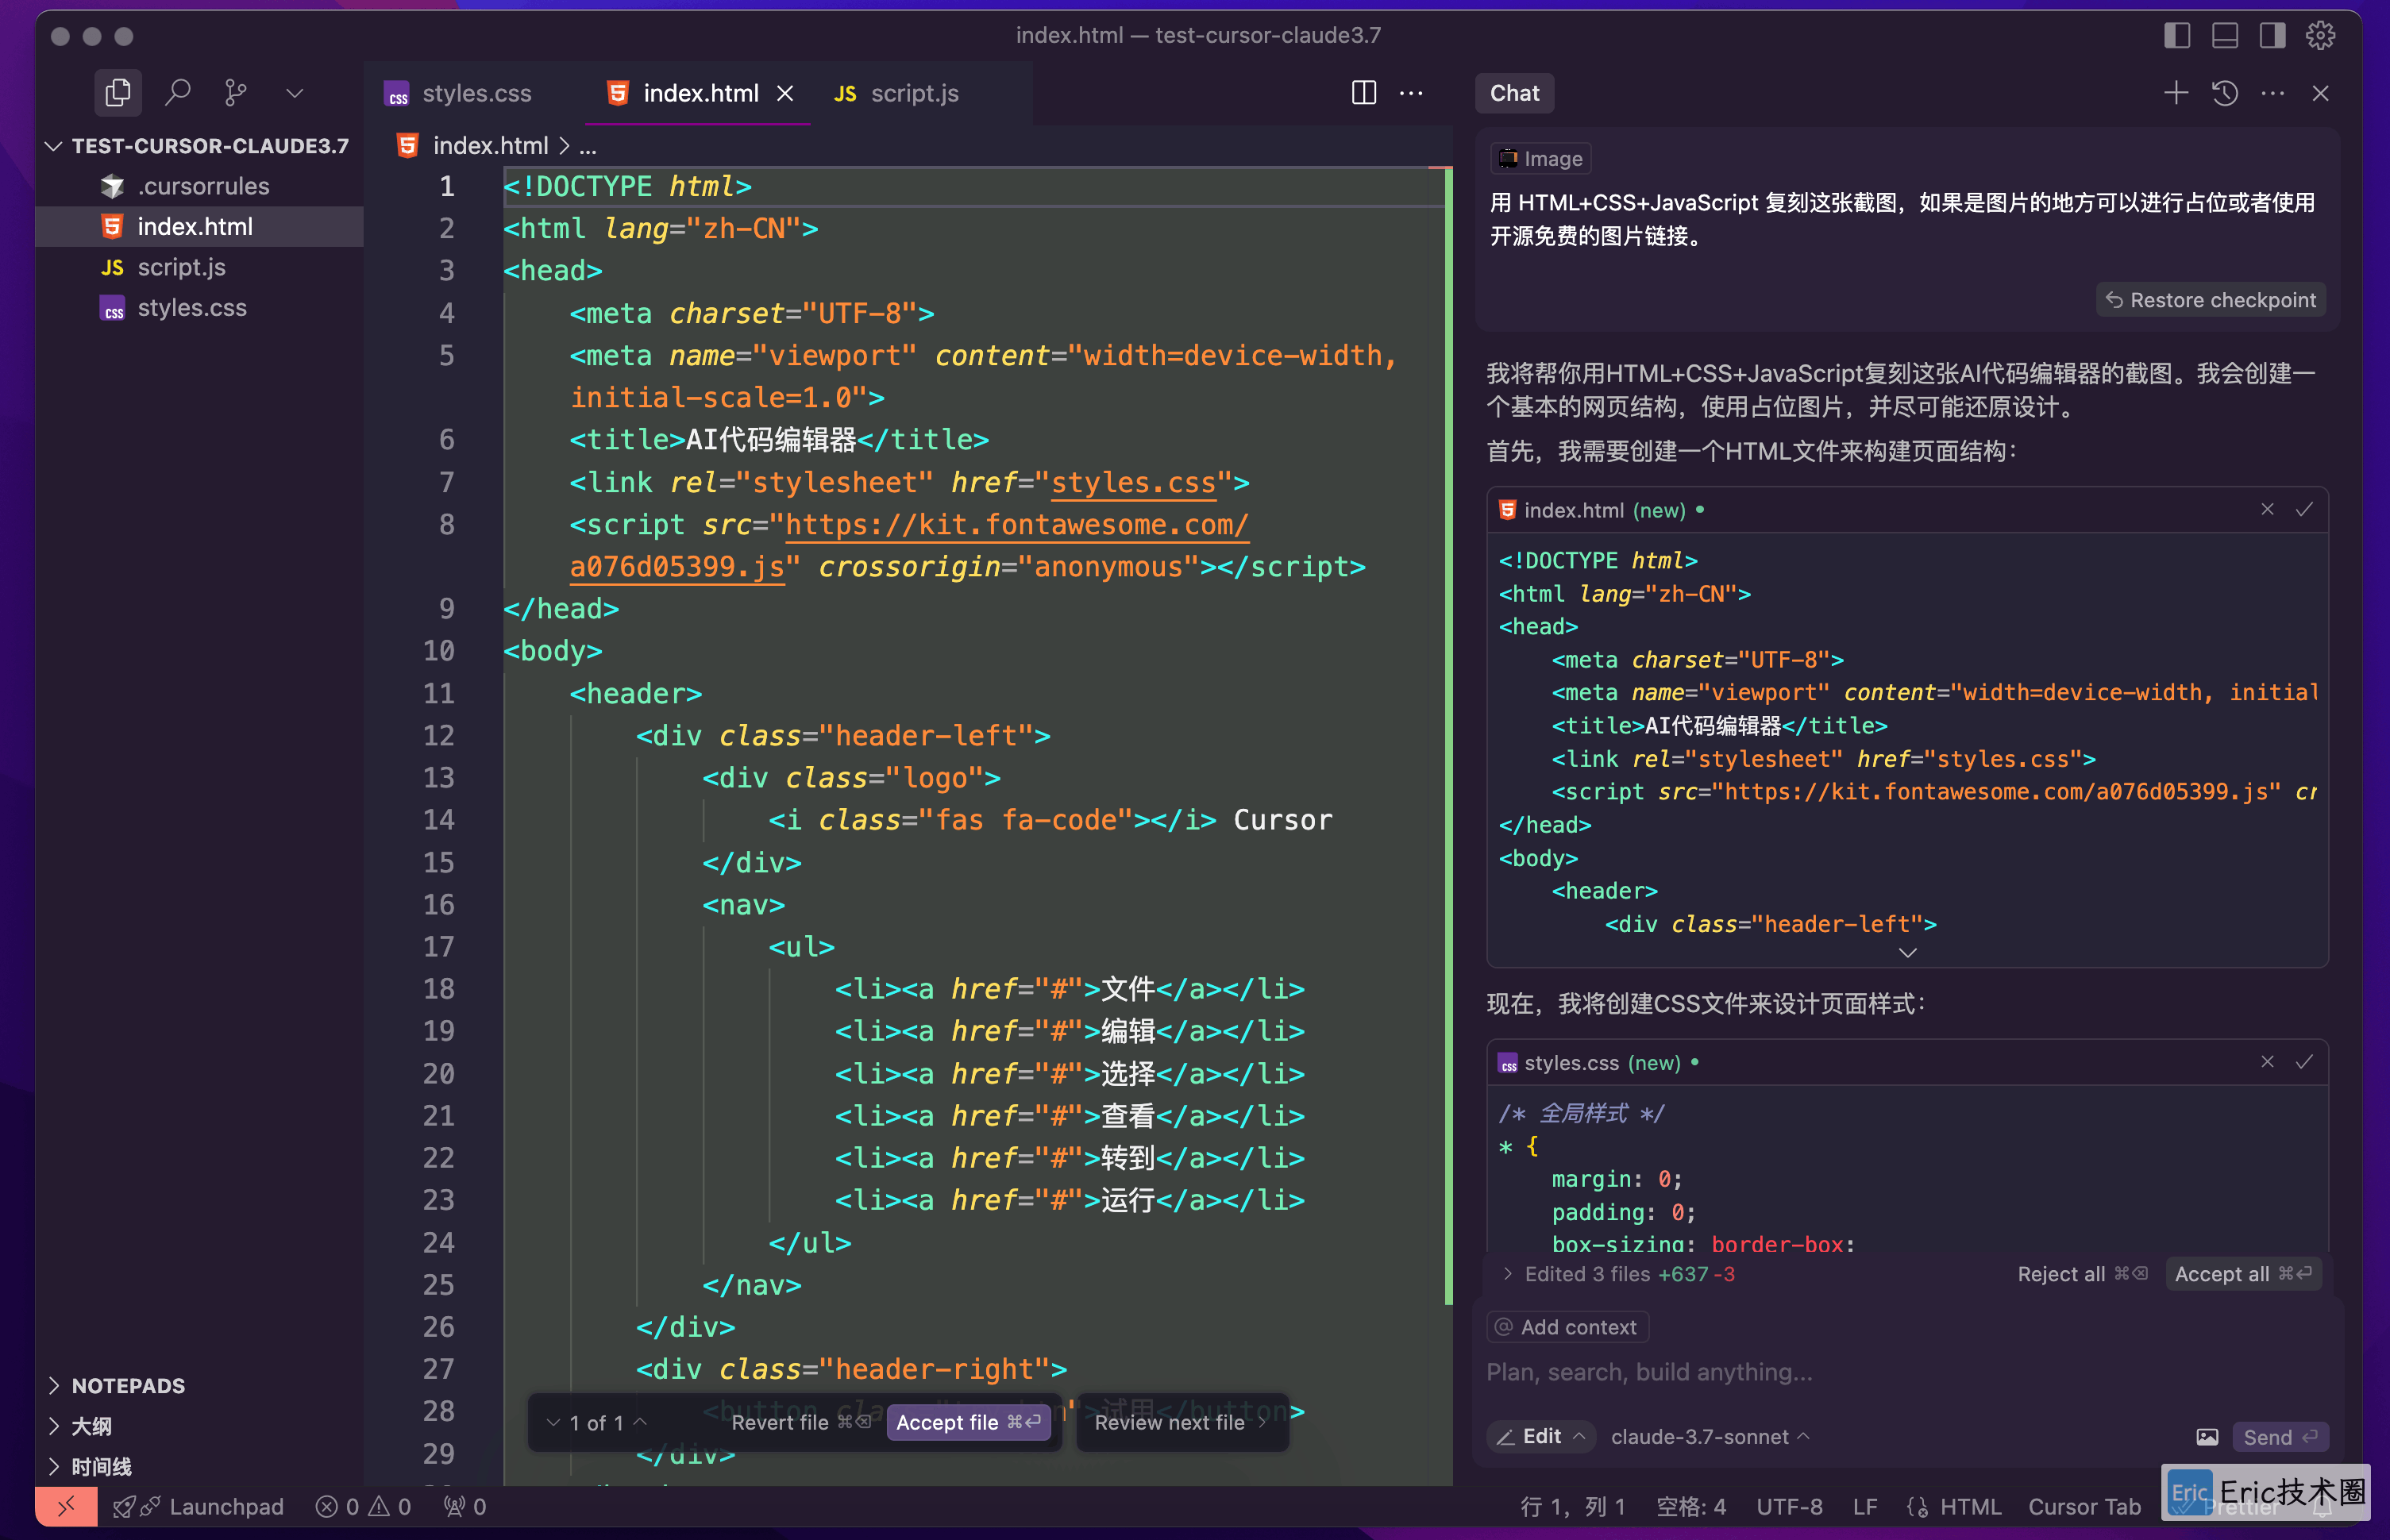This screenshot has height=1540, width=2390.
Task: Accept styles.css code block checkmark
Action: [2304, 1062]
